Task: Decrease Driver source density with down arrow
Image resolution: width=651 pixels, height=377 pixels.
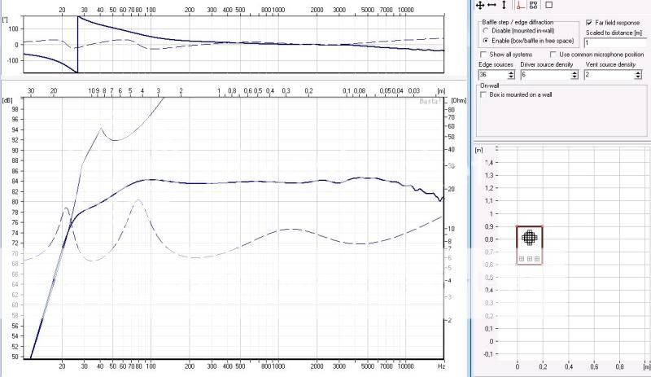Action: [576, 77]
